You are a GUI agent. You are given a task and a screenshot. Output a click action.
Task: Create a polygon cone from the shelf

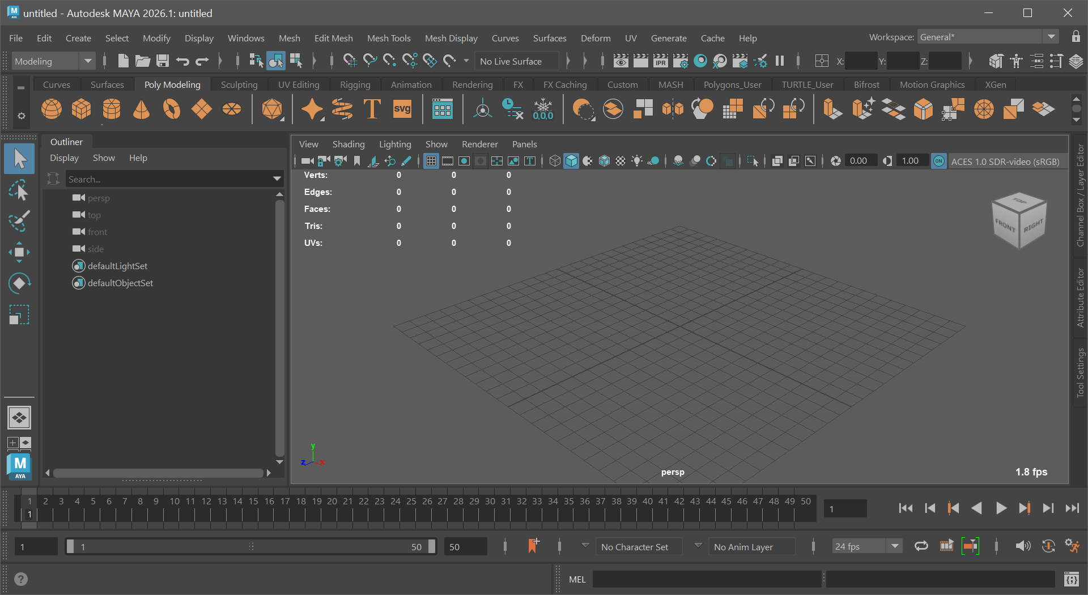point(141,109)
